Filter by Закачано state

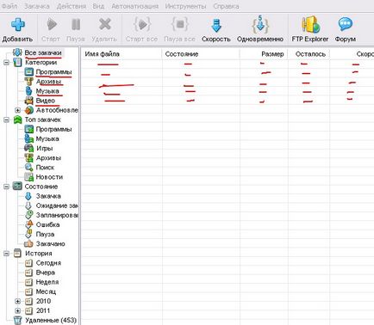tap(50, 243)
